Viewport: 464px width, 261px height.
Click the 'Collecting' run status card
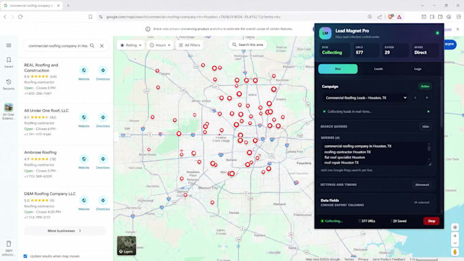click(x=334, y=50)
